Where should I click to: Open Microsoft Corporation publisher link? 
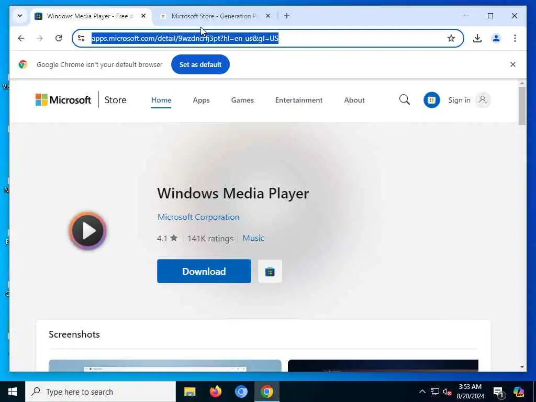[x=198, y=217]
